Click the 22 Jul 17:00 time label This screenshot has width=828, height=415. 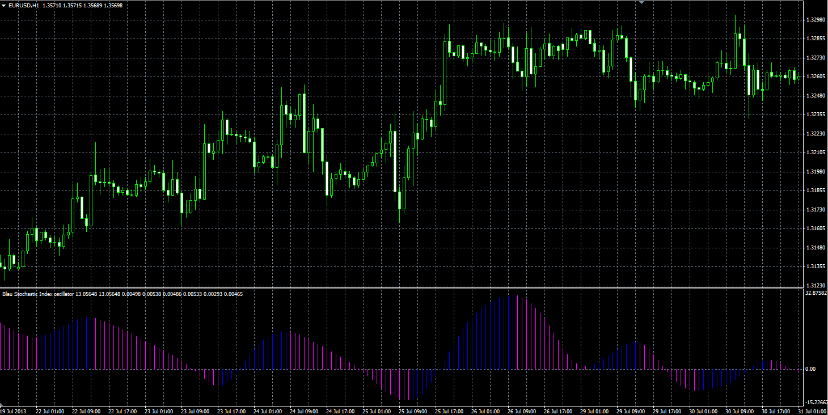pos(122,411)
